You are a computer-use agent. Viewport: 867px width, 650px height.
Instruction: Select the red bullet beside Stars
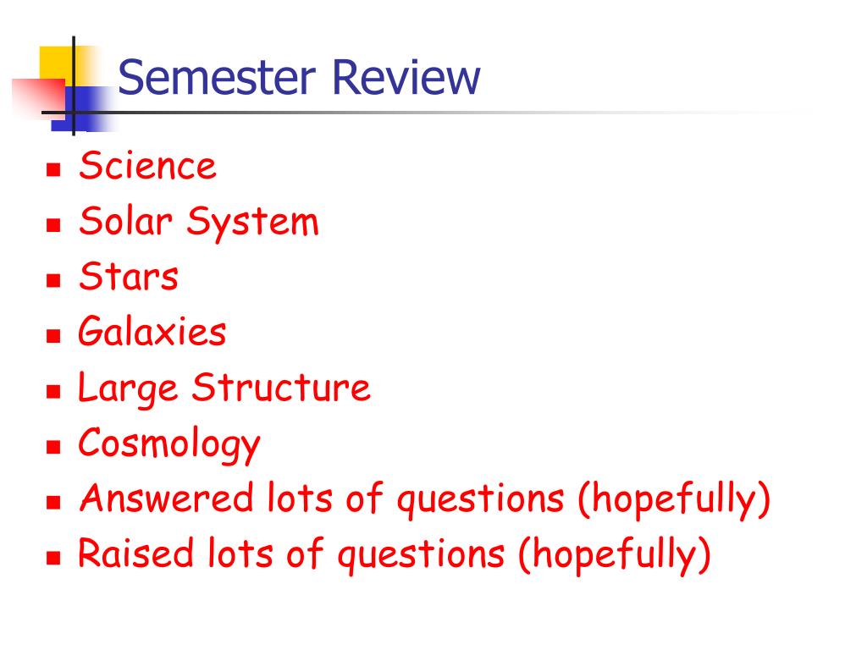coord(53,280)
